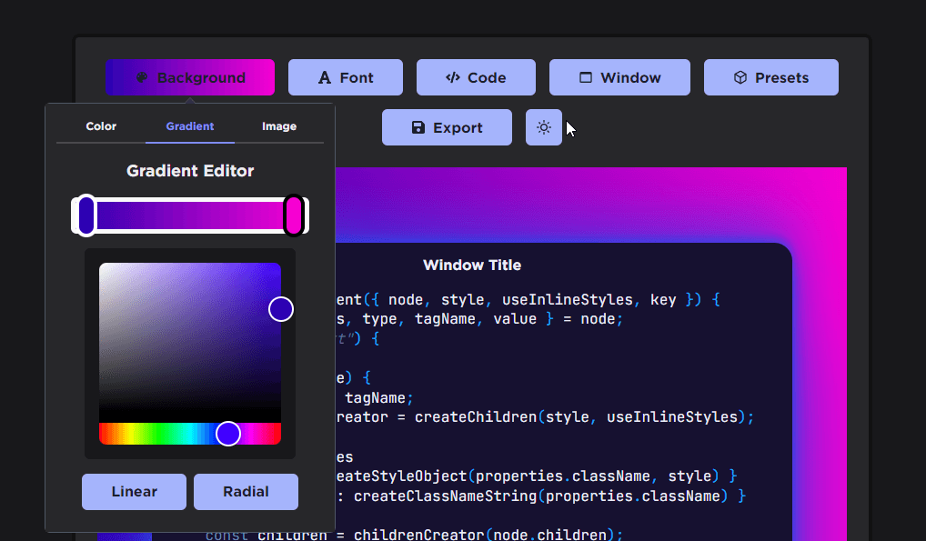This screenshot has height=541, width=926.
Task: Click the window frame icon
Action: point(586,77)
